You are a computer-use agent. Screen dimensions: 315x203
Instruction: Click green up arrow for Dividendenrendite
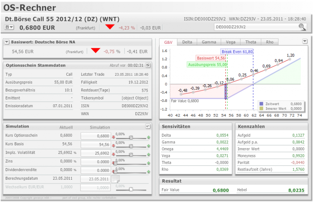148,172
